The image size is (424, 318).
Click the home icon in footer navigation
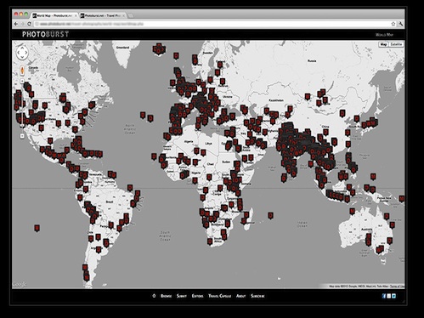154,296
